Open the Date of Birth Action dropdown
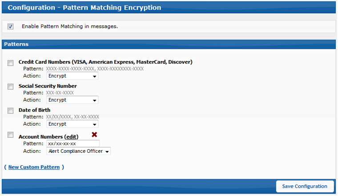338x196 pixels. (72, 124)
